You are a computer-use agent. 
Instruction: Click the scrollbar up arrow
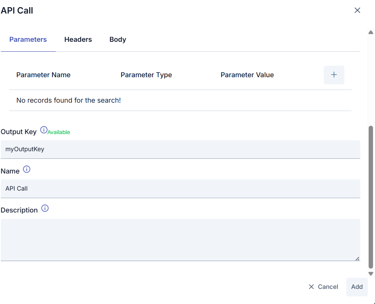click(371, 32)
